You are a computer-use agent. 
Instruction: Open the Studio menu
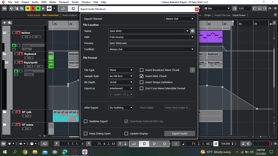click(75, 2)
